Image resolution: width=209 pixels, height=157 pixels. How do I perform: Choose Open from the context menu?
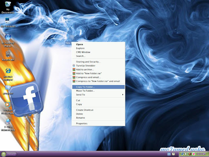pyautogui.click(x=98, y=44)
